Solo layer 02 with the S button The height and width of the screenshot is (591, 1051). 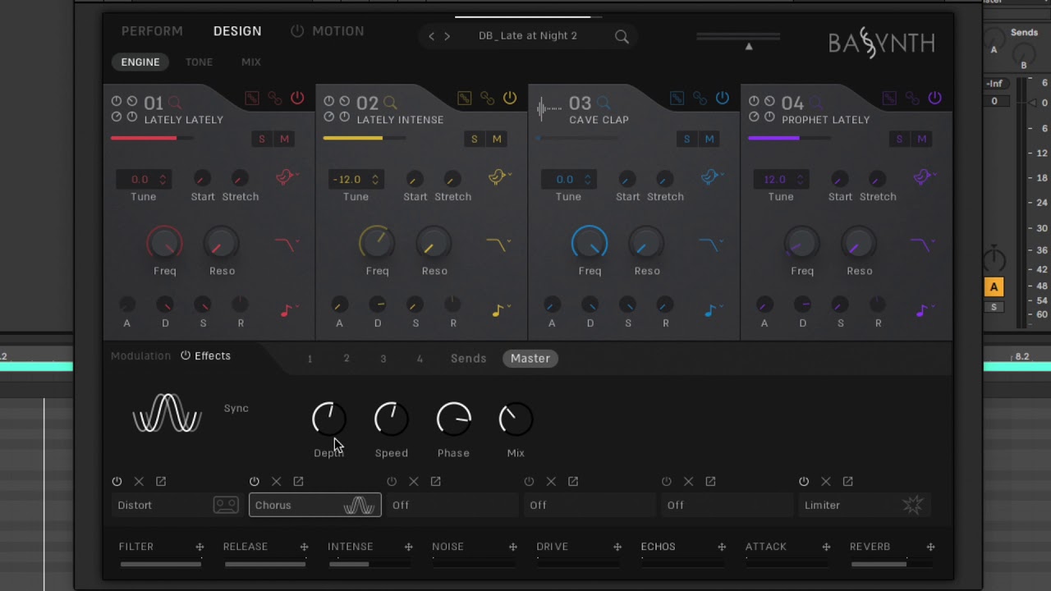click(x=474, y=140)
